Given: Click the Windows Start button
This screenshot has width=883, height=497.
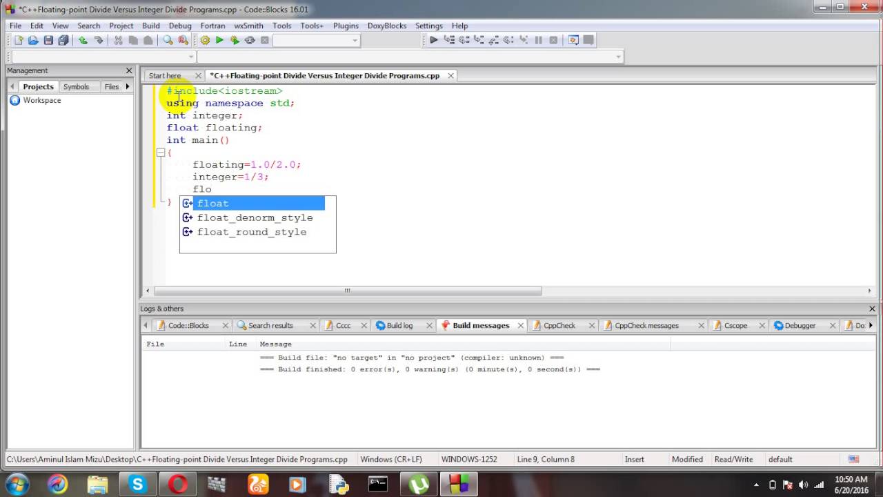Looking at the screenshot, I should click(x=17, y=485).
